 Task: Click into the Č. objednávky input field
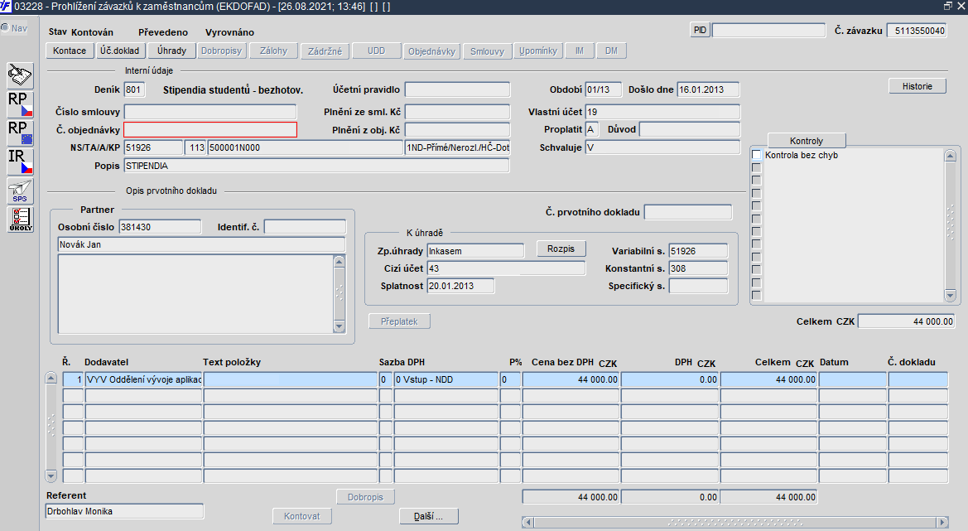[209, 129]
